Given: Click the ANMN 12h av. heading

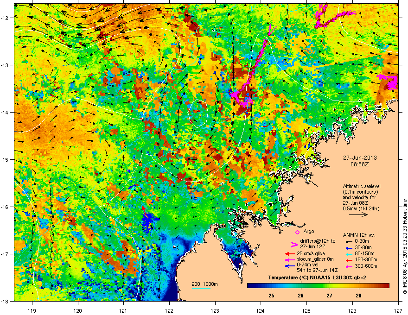Looking at the screenshot, I should tap(359, 235).
